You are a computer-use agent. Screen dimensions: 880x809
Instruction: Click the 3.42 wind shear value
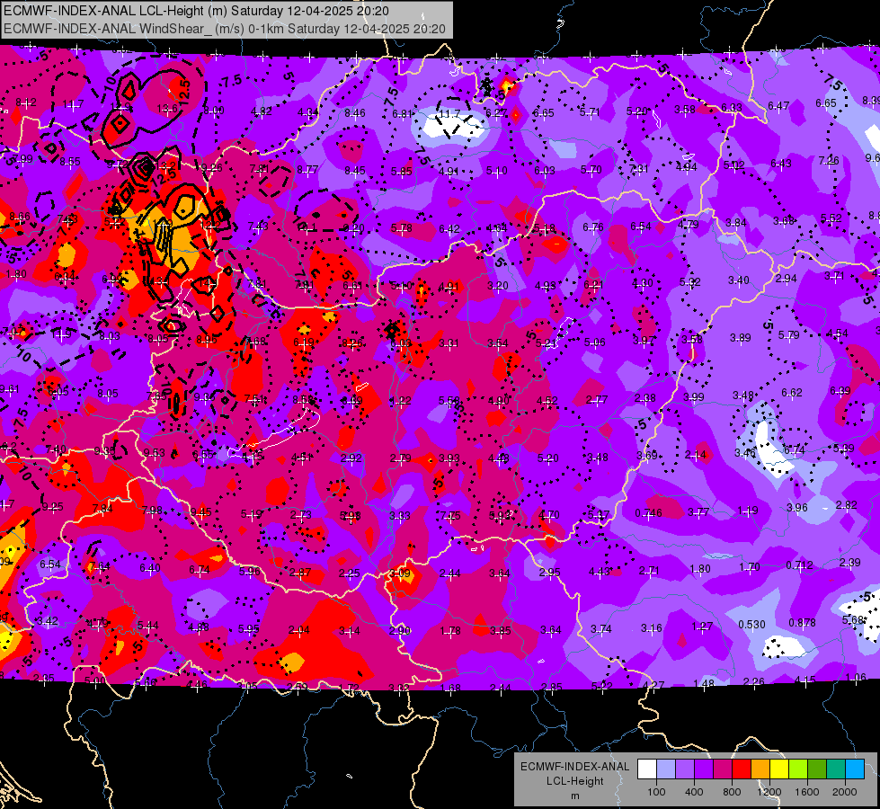coord(47,621)
